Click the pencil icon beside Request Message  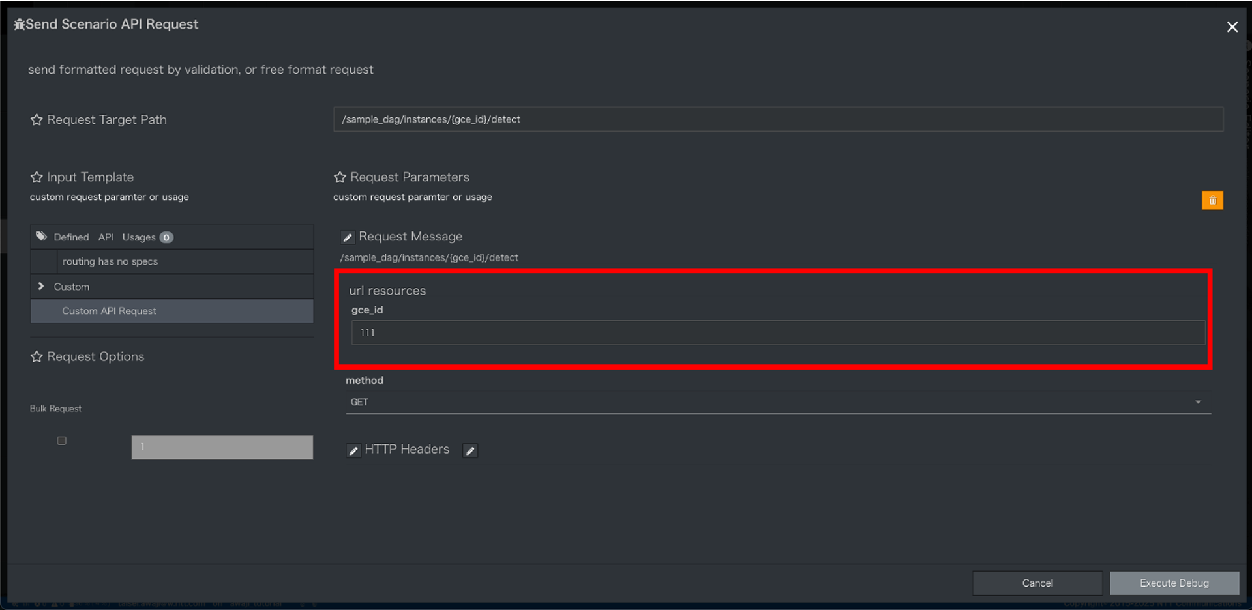pos(348,237)
